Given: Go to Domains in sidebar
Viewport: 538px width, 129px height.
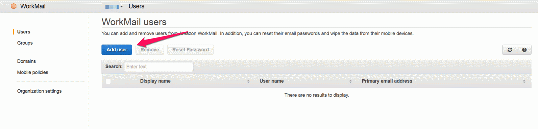Looking at the screenshot, I should [26, 61].
